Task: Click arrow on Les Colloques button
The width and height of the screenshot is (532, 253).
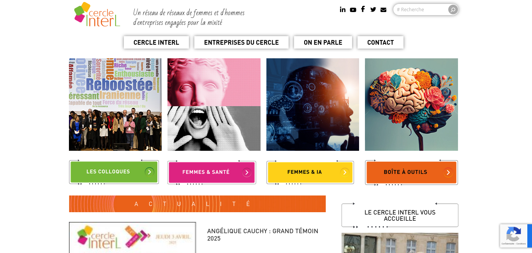Action: pyautogui.click(x=150, y=172)
